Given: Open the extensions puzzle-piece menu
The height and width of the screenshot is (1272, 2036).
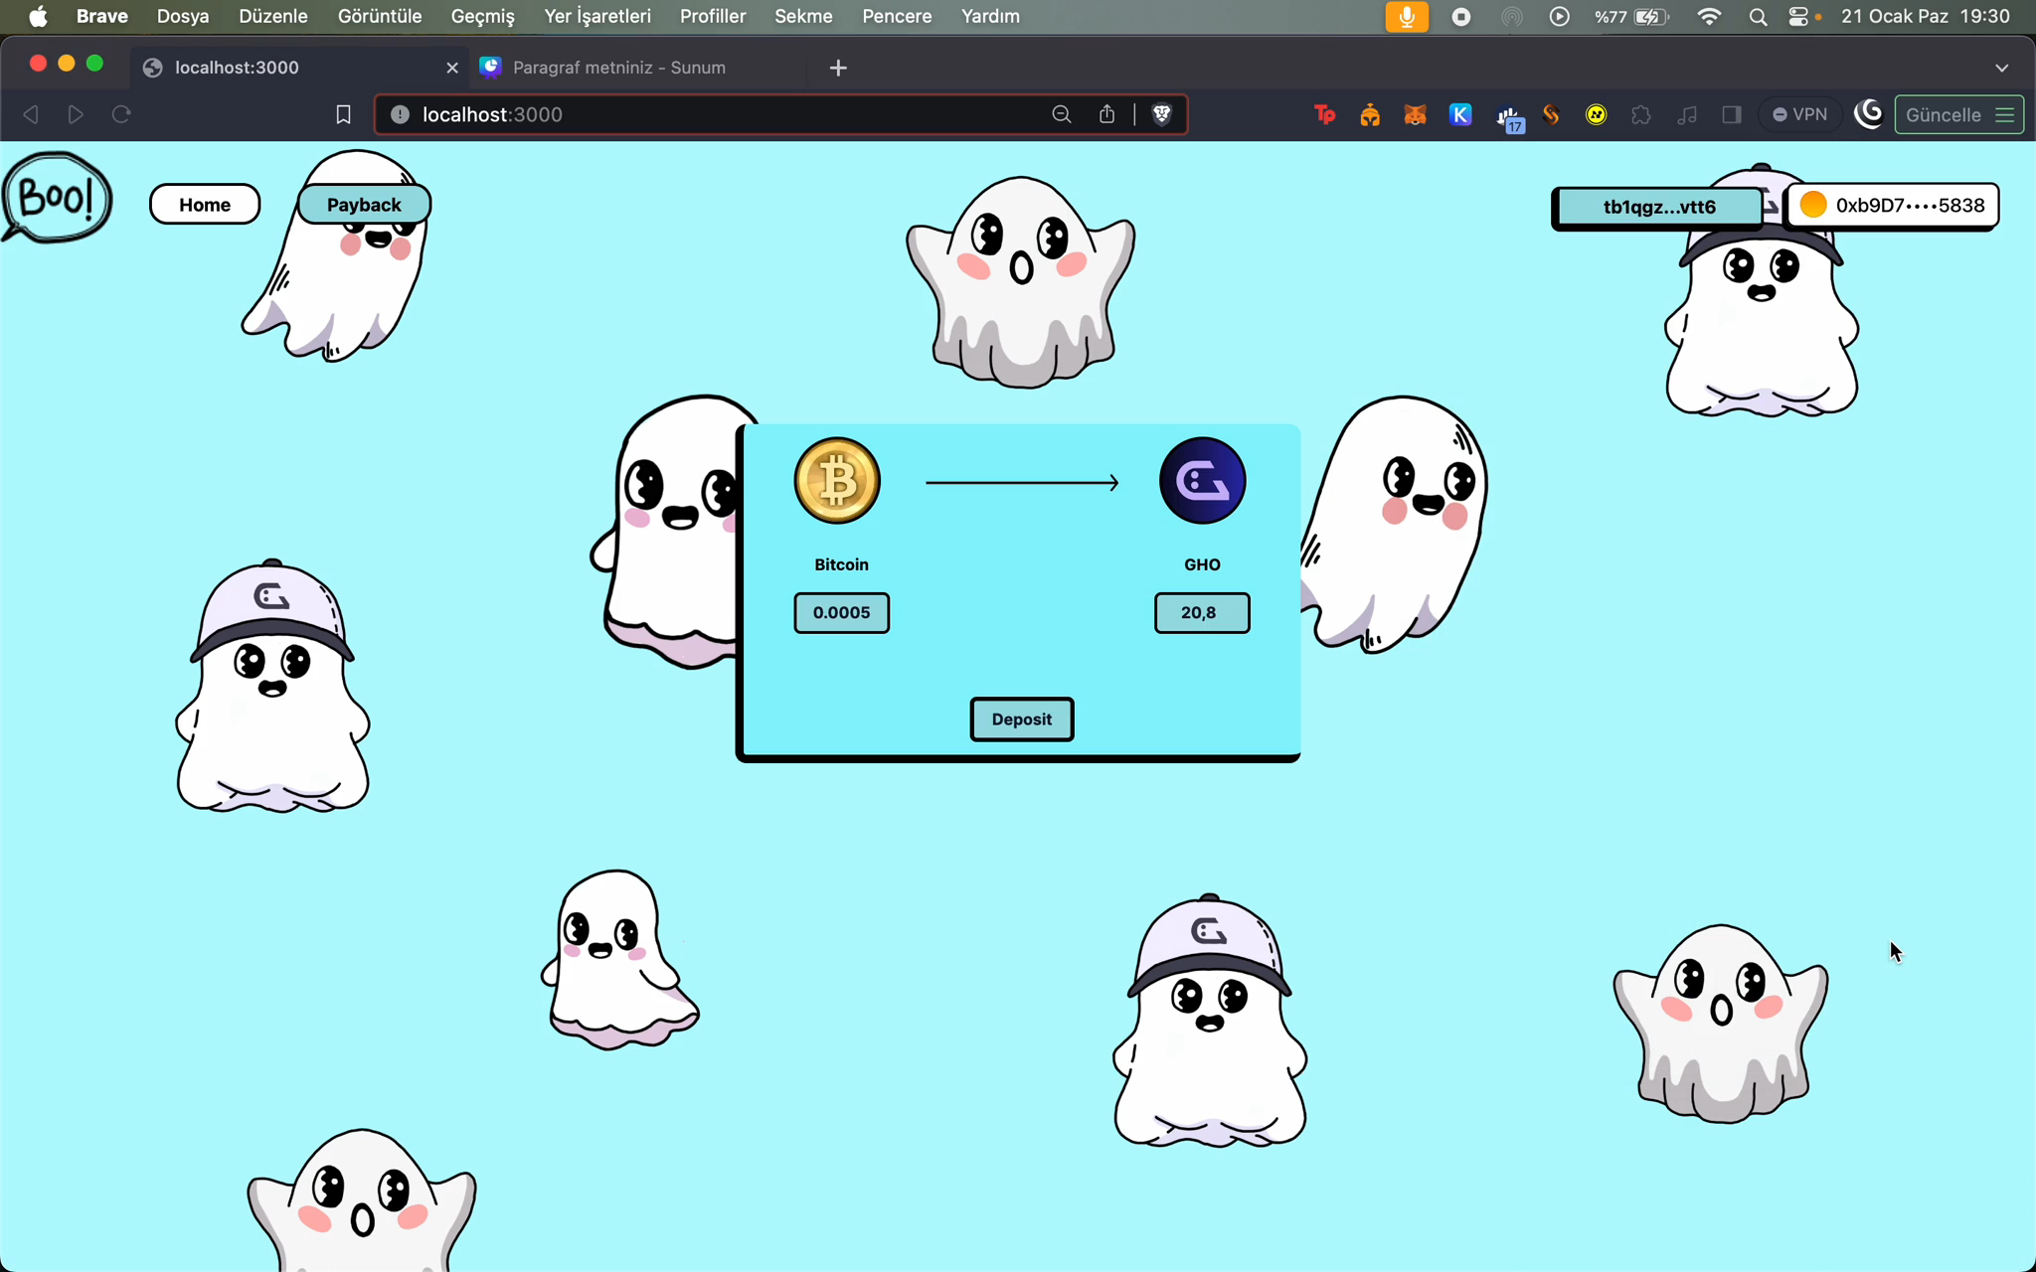Looking at the screenshot, I should (1641, 114).
